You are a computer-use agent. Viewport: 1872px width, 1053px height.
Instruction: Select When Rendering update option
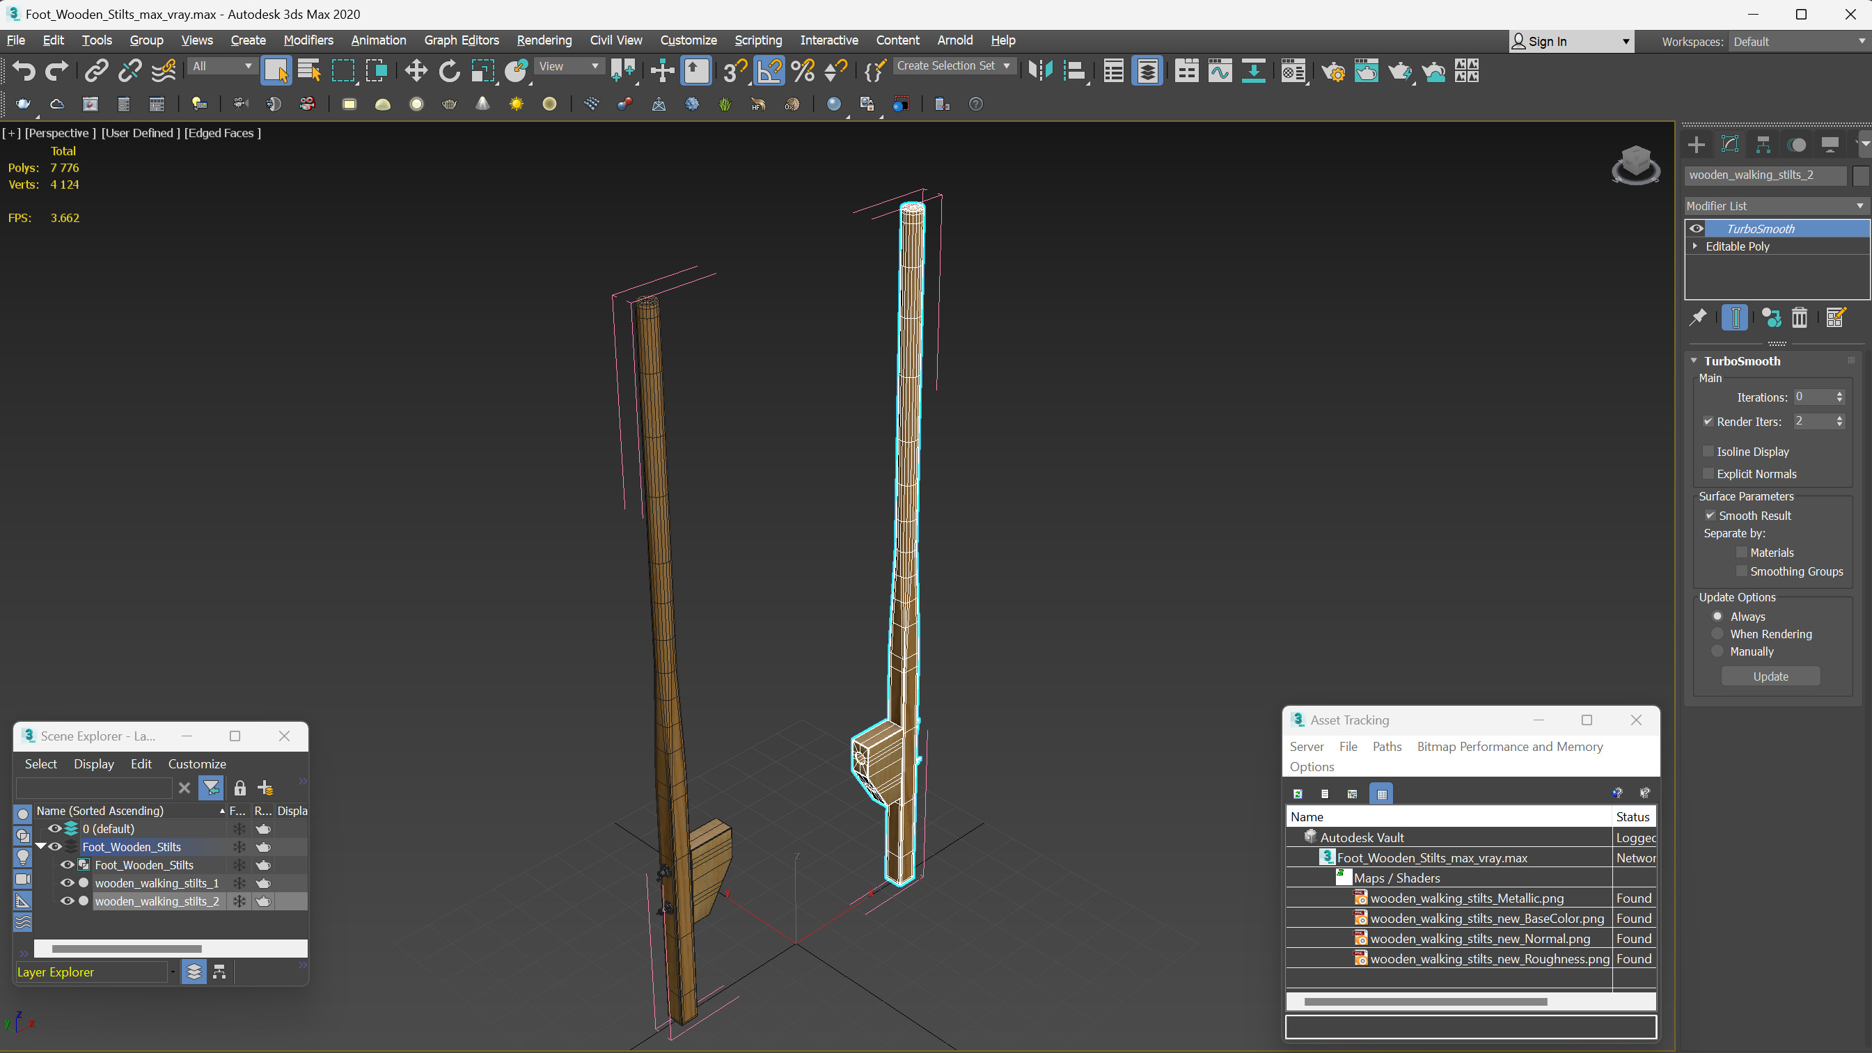(1717, 634)
